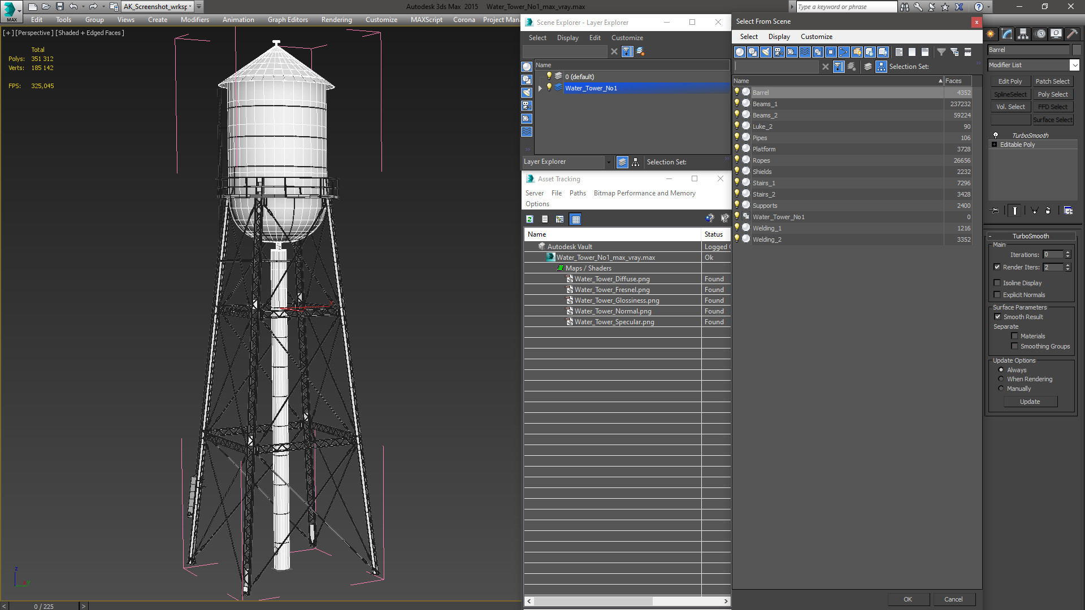Image resolution: width=1085 pixels, height=610 pixels.
Task: Open the Motion command panel tab
Action: point(1040,34)
